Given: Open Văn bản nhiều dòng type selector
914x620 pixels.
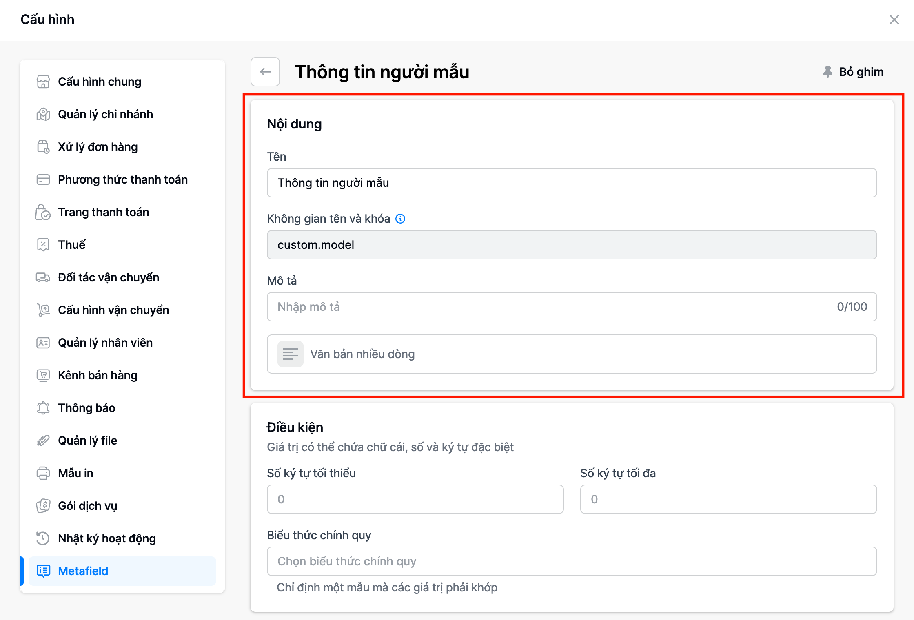Looking at the screenshot, I should point(571,354).
